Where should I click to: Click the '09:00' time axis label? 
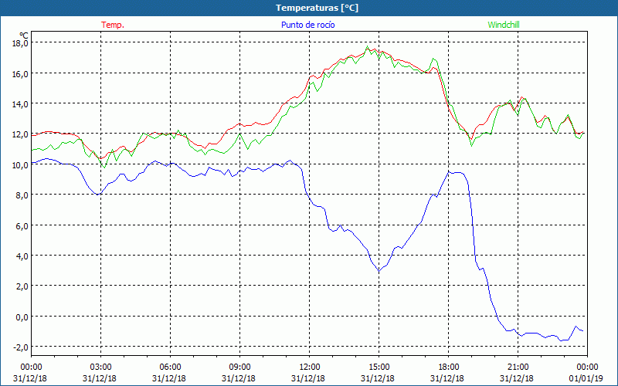coord(239,367)
